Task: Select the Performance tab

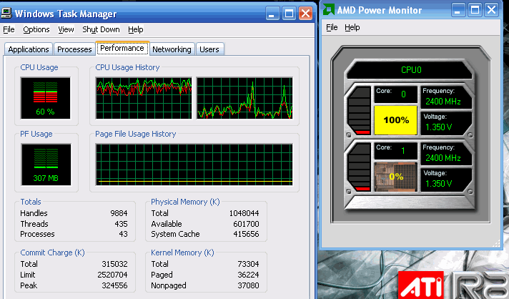Action: coord(122,48)
